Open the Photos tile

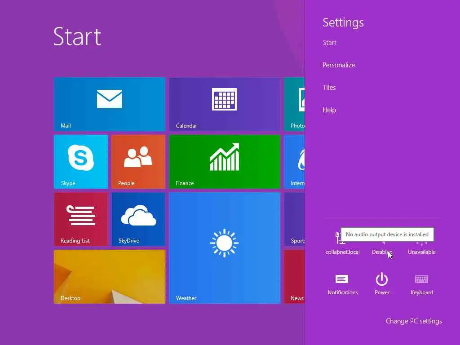[x=295, y=104]
